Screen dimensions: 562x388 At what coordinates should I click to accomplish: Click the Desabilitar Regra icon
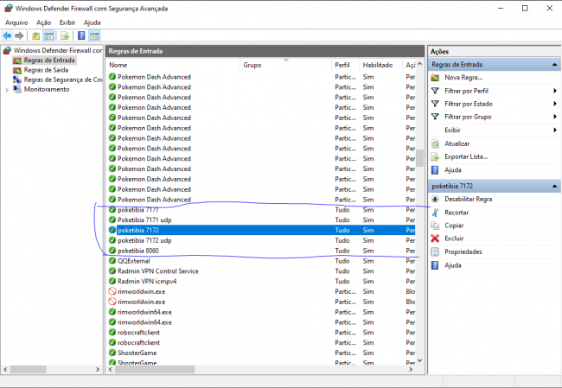coord(435,200)
